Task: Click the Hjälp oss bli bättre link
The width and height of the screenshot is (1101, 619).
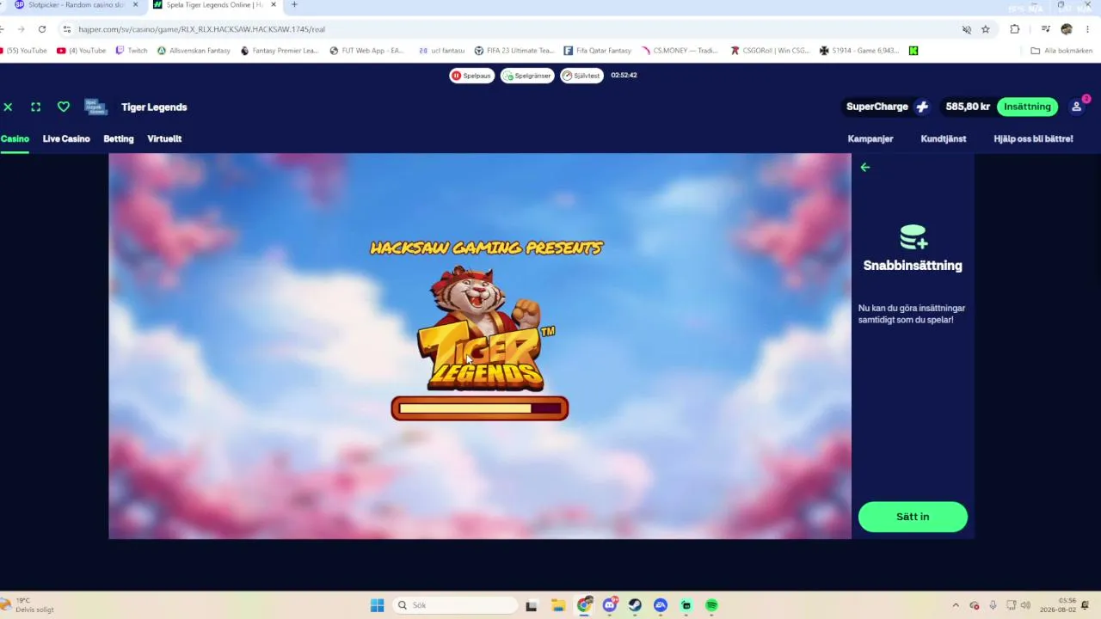Action: tap(1033, 138)
